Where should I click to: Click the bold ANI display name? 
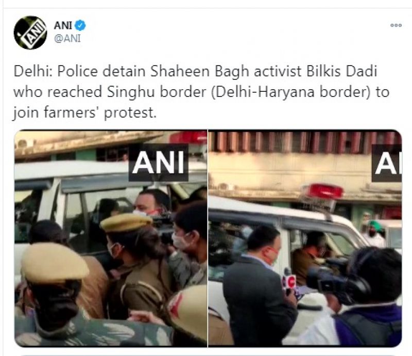(63, 26)
